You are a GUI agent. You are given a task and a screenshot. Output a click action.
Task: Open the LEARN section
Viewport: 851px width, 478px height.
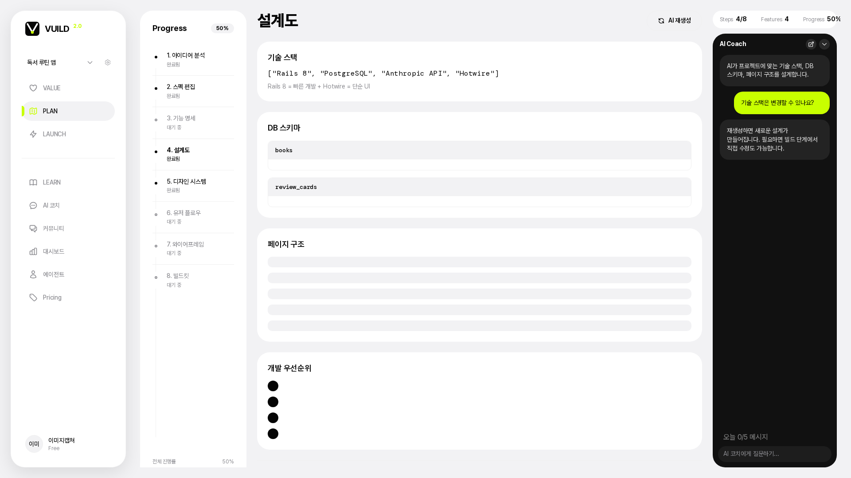[x=68, y=182]
